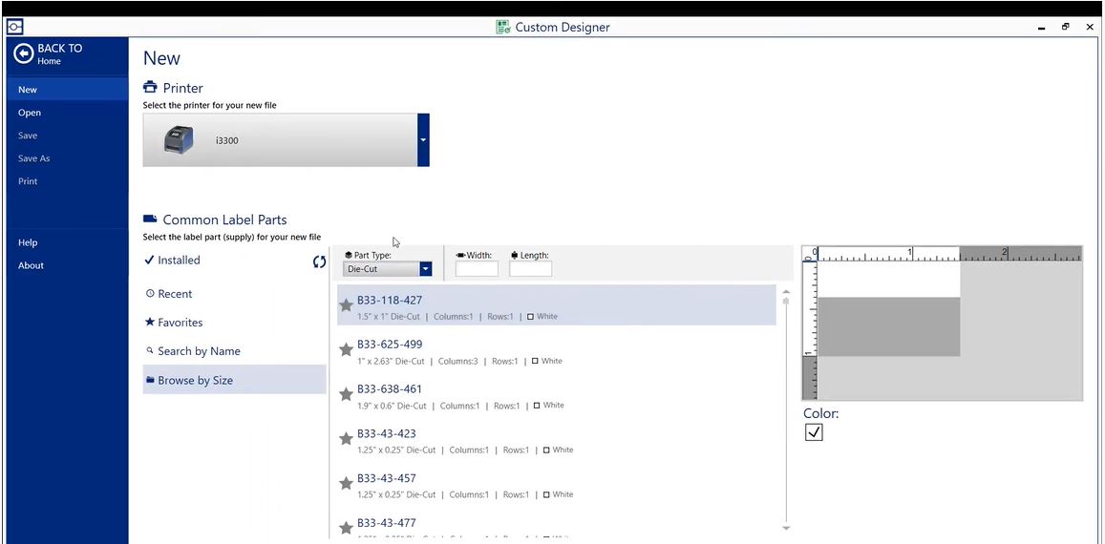Select label part B33-118-427

[x=557, y=305]
